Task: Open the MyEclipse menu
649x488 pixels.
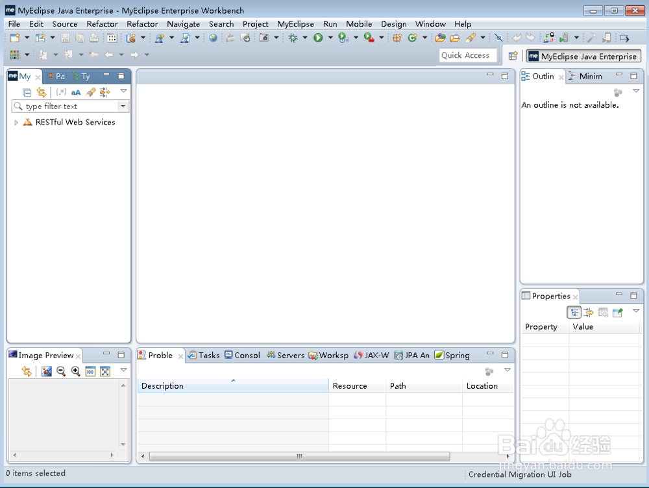Action: click(295, 24)
